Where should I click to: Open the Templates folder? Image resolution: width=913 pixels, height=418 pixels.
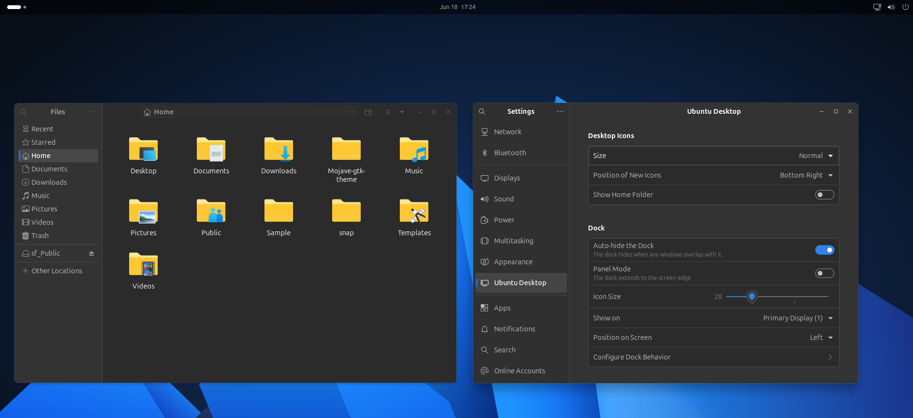click(x=414, y=212)
